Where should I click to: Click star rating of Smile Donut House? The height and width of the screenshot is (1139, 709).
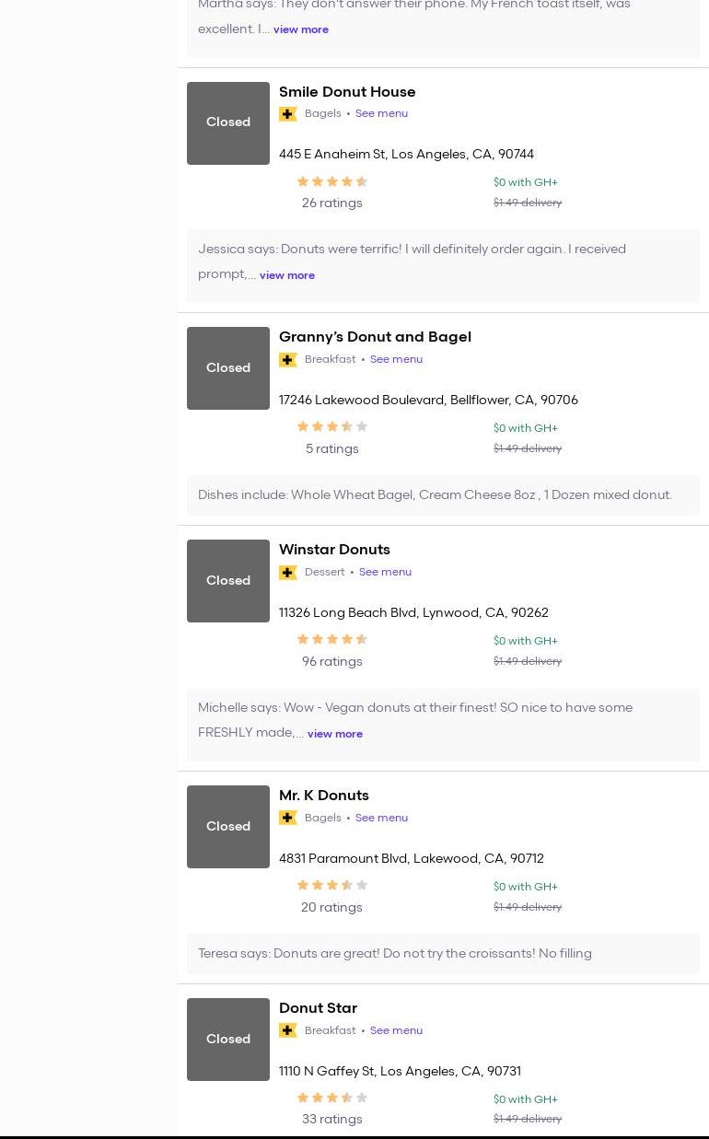click(331, 182)
